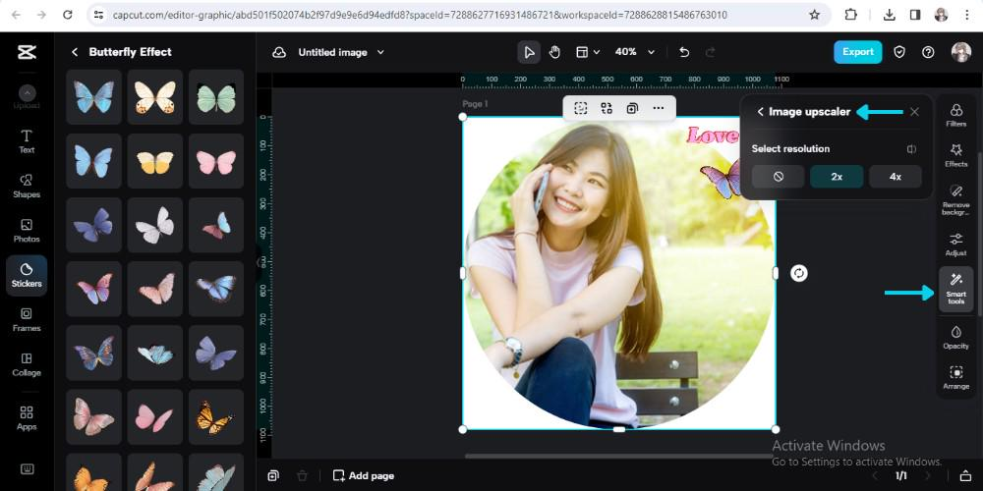The height and width of the screenshot is (491, 983).
Task: Open the shield privacy icon
Action: point(899,52)
